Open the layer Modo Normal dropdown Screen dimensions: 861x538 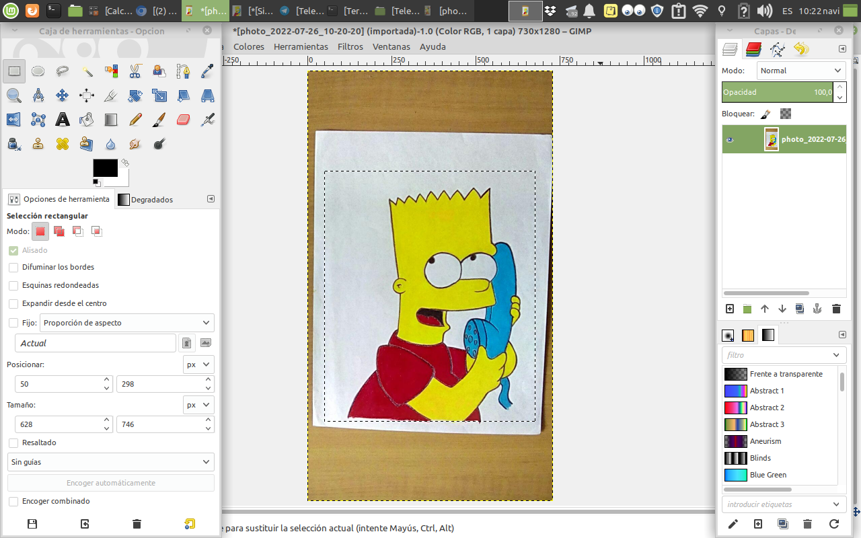801,71
